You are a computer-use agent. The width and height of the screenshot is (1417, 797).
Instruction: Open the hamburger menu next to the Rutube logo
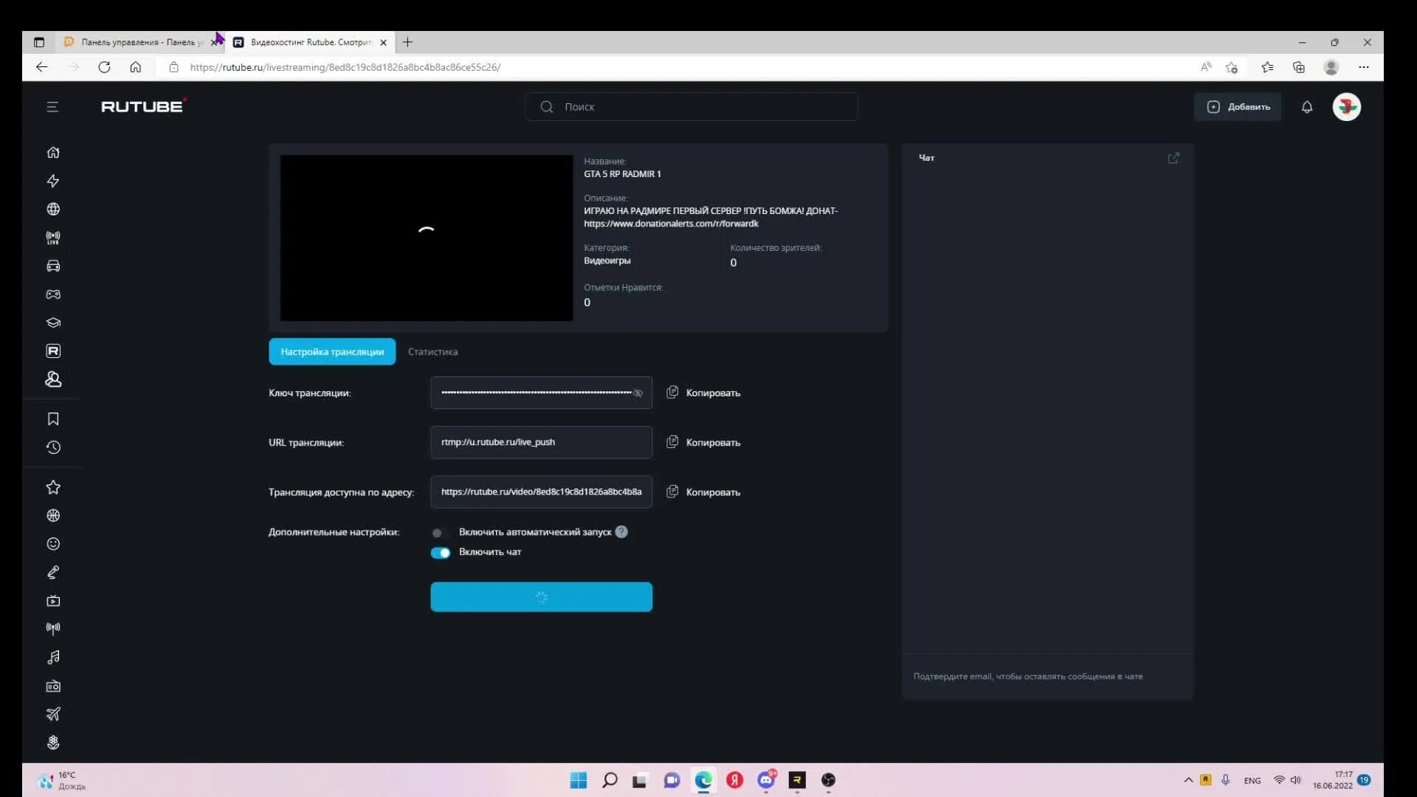click(52, 107)
